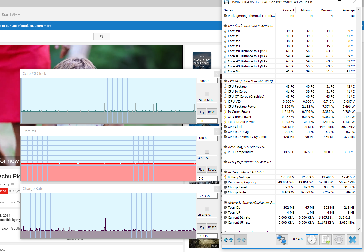Image resolution: width=364 pixels, height=252 pixels.
Task: Toggle the checkbox in Core #0 Clock graph
Action: tap(207, 94)
